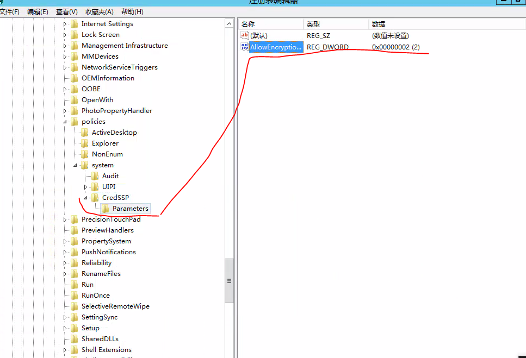Click the tree pane scroll up arrow
This screenshot has height=358, width=526.
[x=229, y=24]
